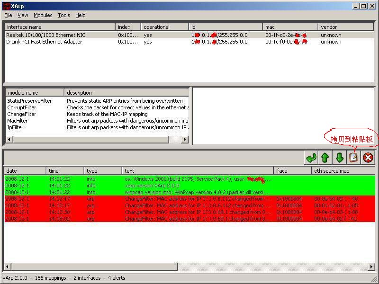
Task: Sort interfaces by the vendor column header
Action: [346, 27]
